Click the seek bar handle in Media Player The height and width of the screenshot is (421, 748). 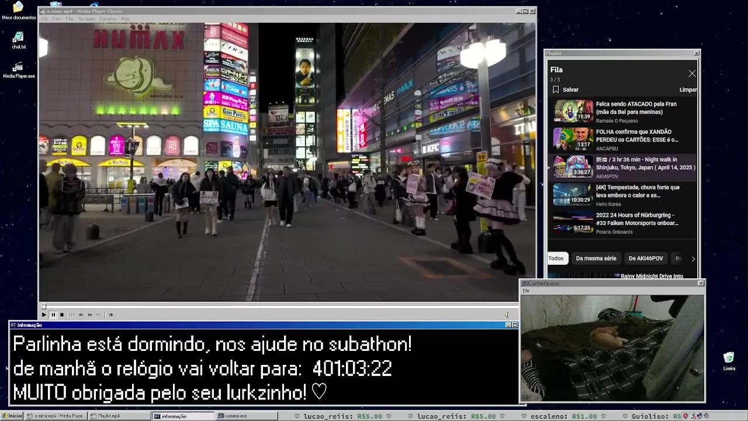click(43, 306)
